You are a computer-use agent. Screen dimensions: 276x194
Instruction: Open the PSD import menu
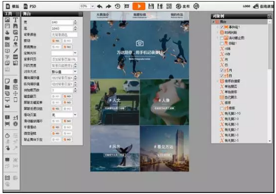(30, 7)
